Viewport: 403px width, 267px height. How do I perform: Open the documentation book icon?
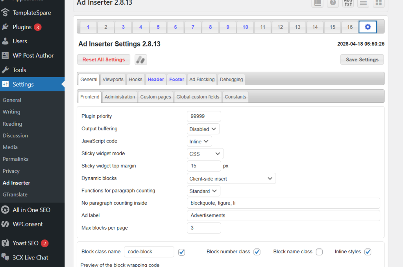point(318,3)
